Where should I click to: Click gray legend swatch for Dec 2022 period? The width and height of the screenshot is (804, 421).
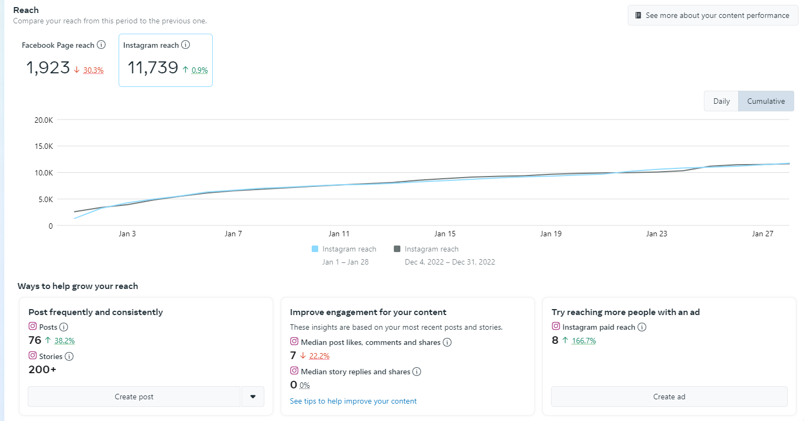point(397,249)
